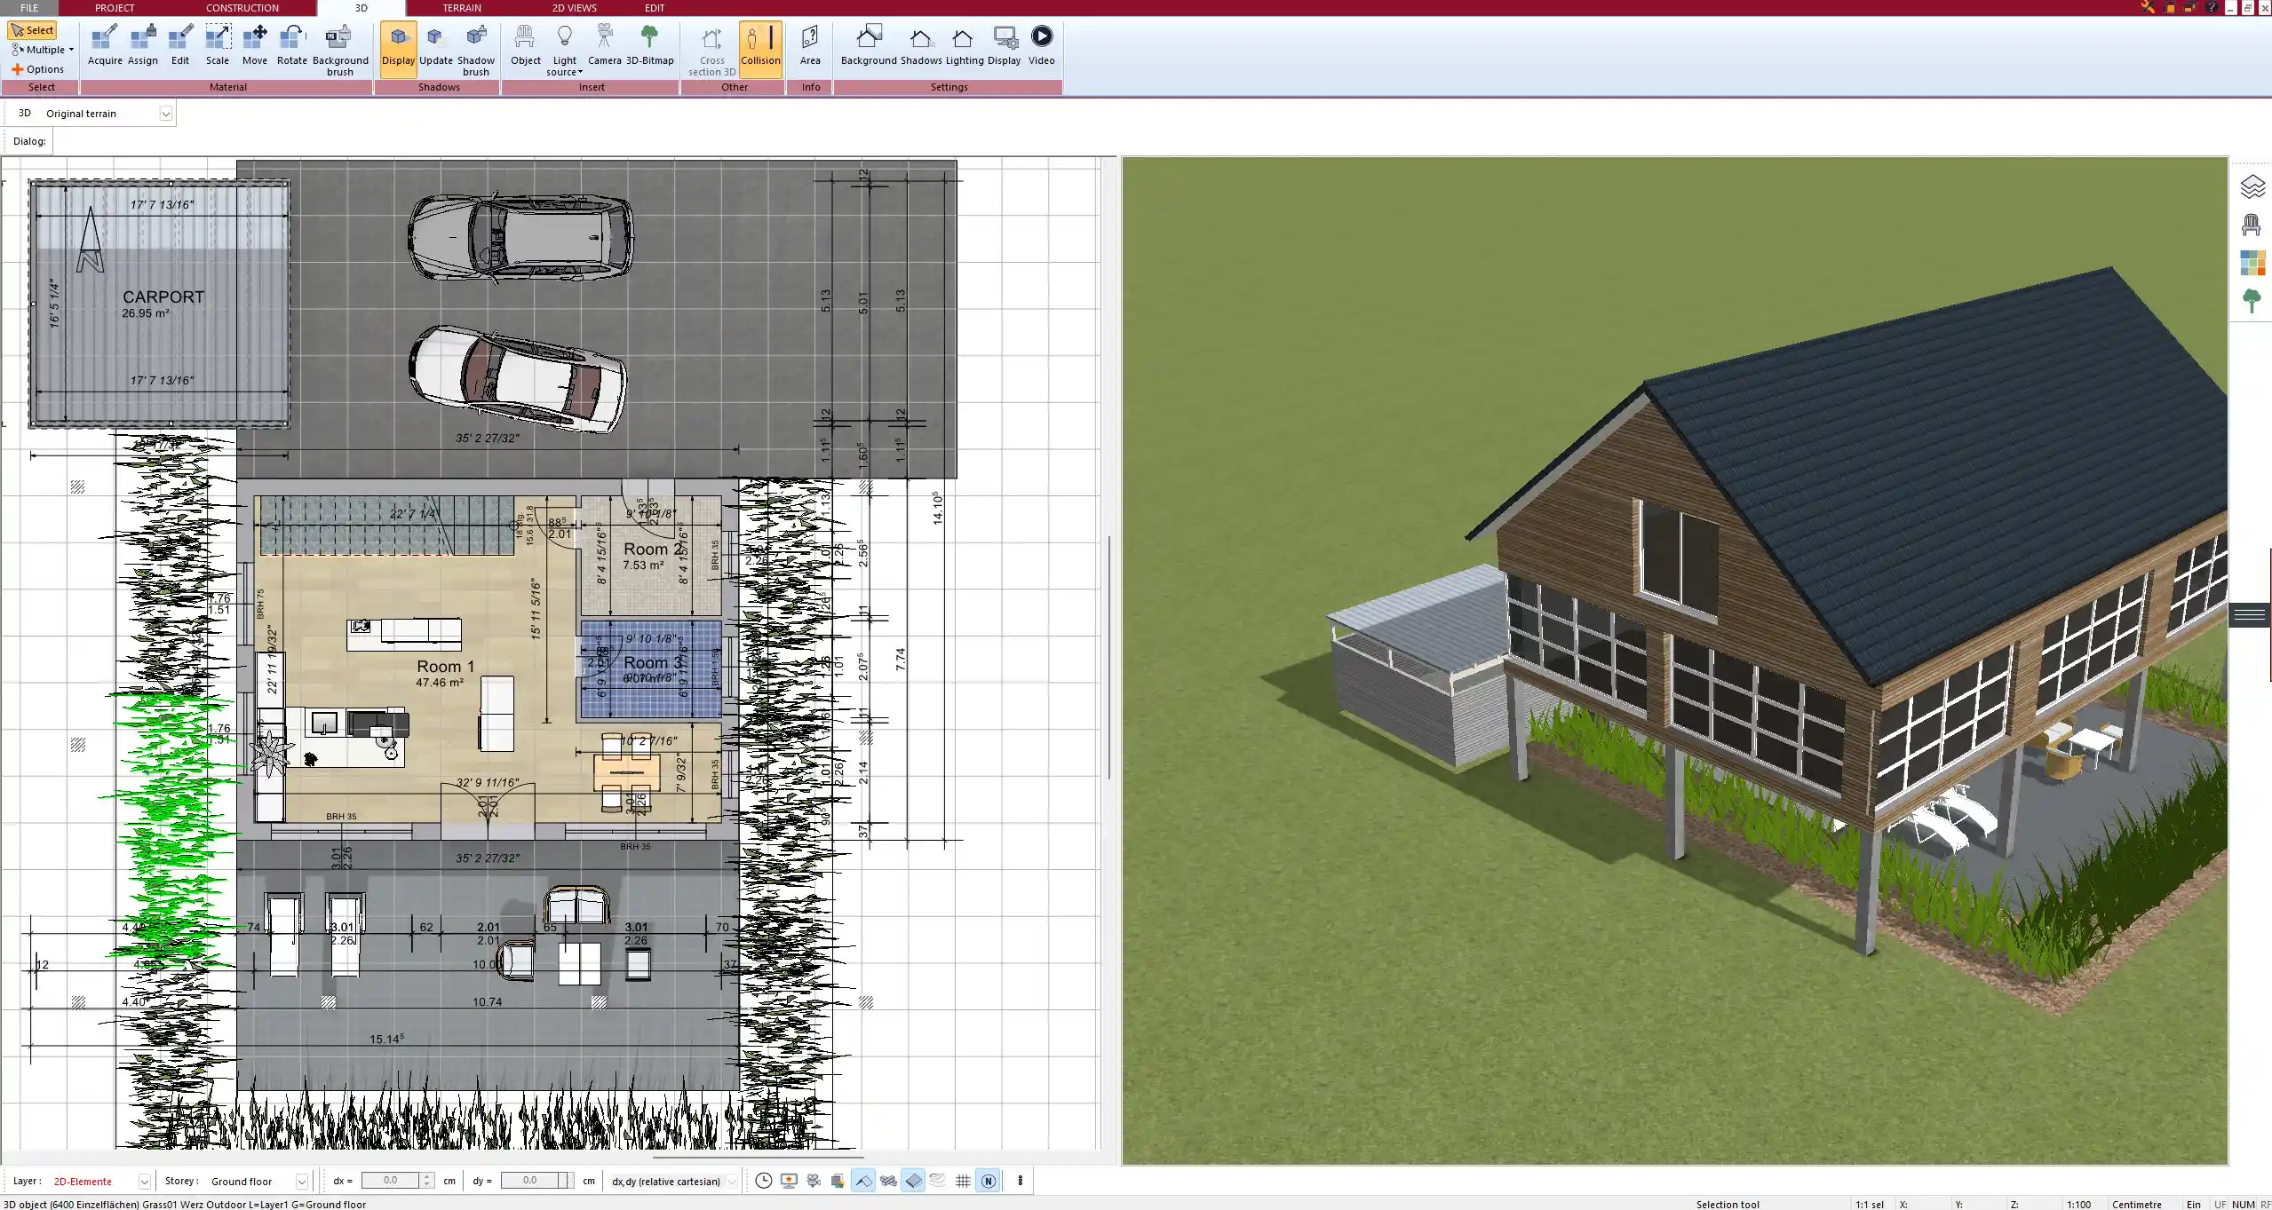Image resolution: width=2272 pixels, height=1210 pixels.
Task: Toggle the grid display in the status bar
Action: click(963, 1181)
